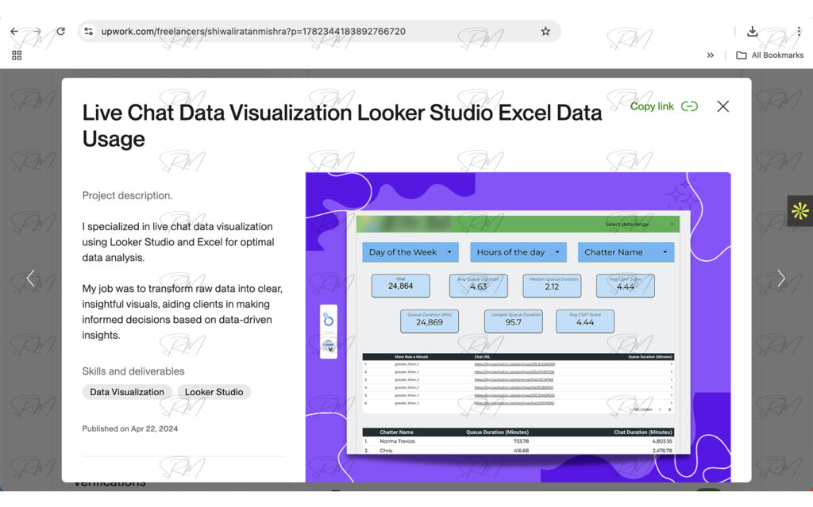
Task: Click the Median Queue Duration 2.12 scorecard
Action: pyautogui.click(x=553, y=286)
